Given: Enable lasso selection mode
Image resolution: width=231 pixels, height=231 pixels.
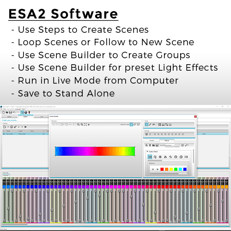Looking at the screenshot, I should pyautogui.click(x=135, y=124).
